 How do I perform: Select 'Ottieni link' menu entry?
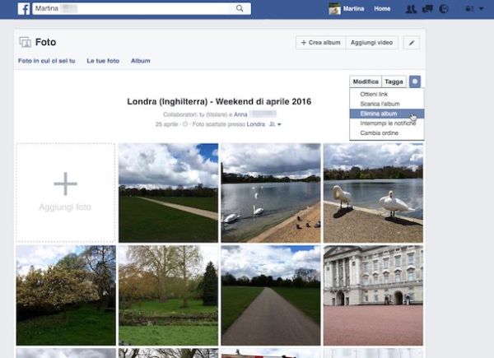click(374, 95)
